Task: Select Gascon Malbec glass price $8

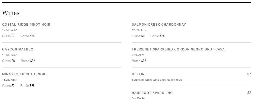Action: [13, 61]
